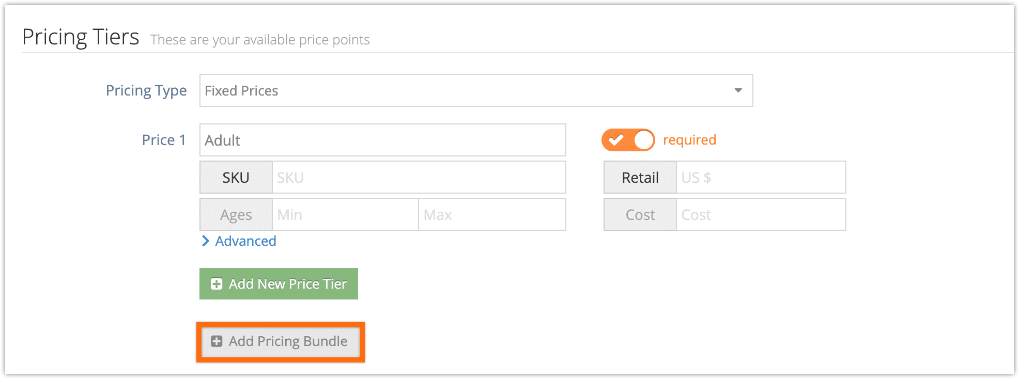Viewport: 1019px width, 379px height.
Task: Click the Cost input field
Action: 761,214
